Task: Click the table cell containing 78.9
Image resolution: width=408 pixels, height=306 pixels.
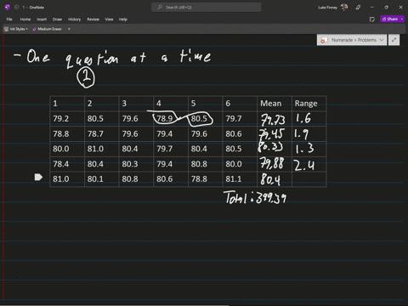Action: pos(171,119)
